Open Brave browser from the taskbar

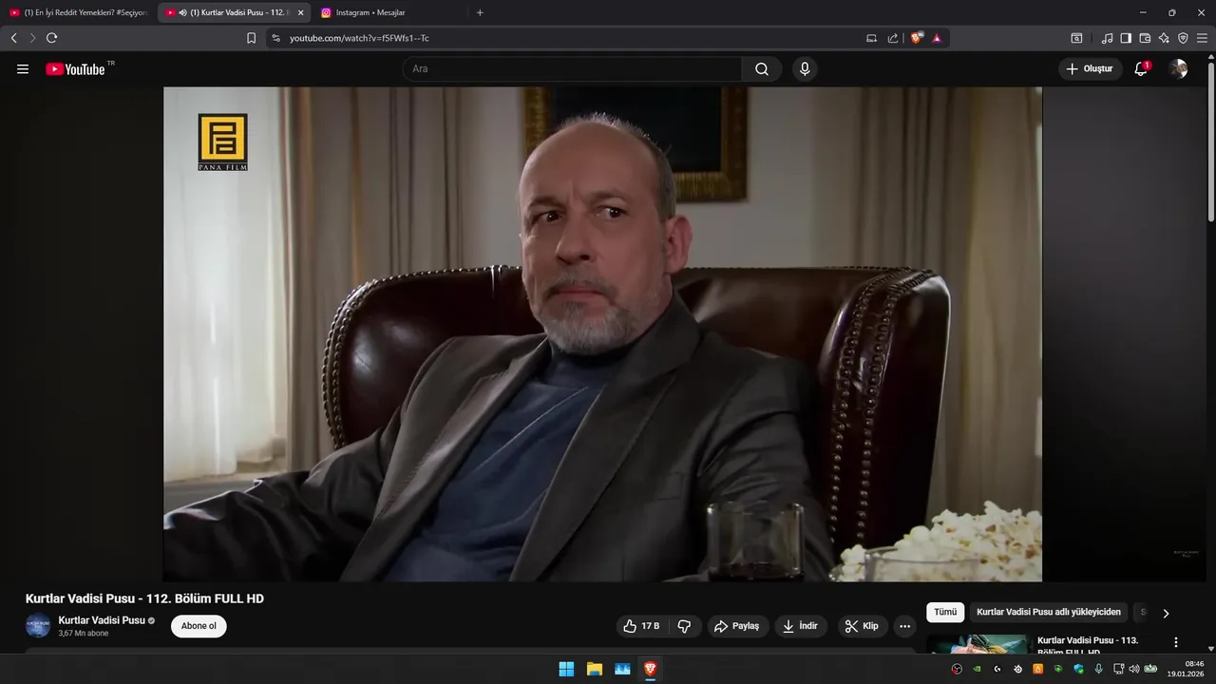[651, 669]
